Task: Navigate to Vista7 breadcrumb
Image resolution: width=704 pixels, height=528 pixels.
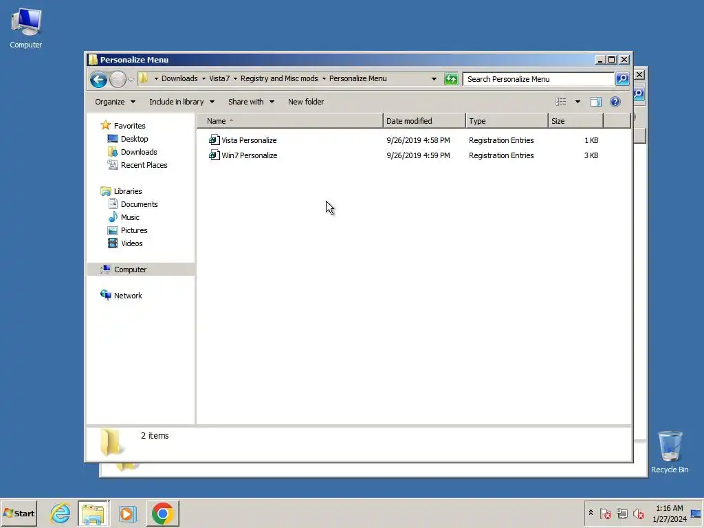Action: [x=219, y=78]
